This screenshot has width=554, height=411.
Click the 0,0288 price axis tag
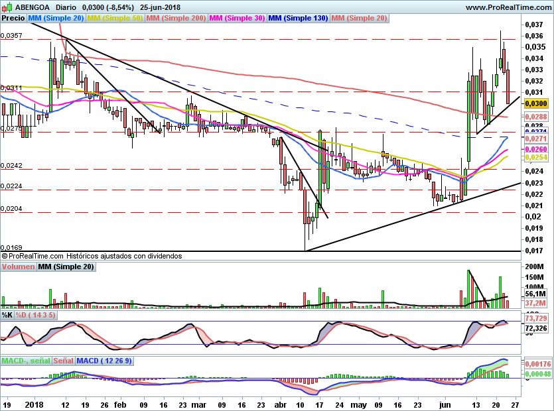click(x=536, y=117)
